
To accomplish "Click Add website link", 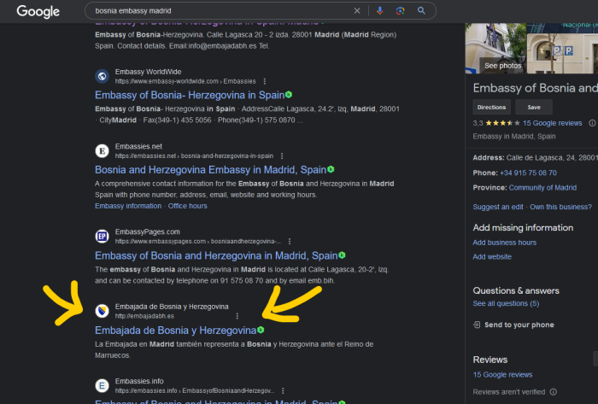I will pos(492,256).
